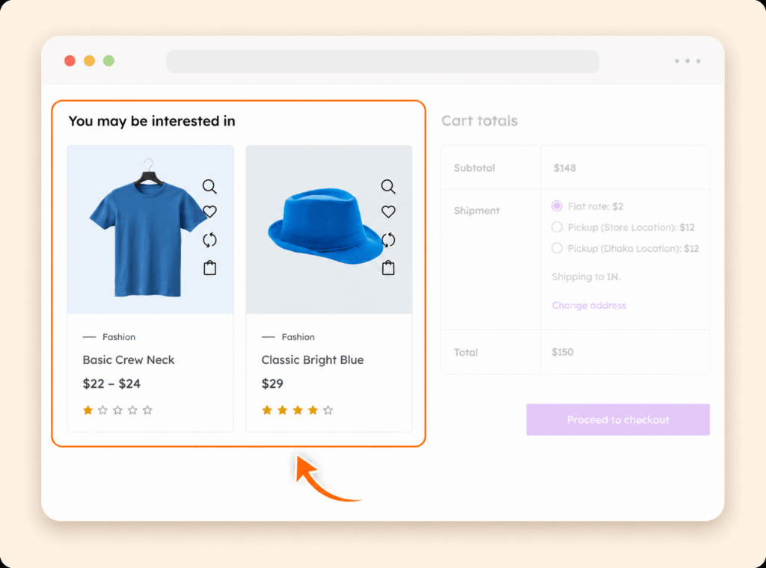
Task: Add Basic Crew Neck to wishlist heart
Action: pos(209,212)
